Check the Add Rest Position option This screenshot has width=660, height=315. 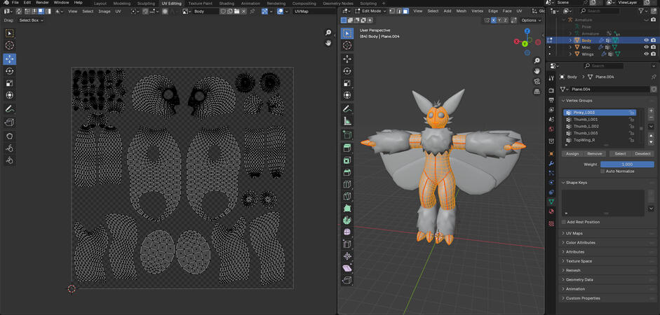[564, 222]
